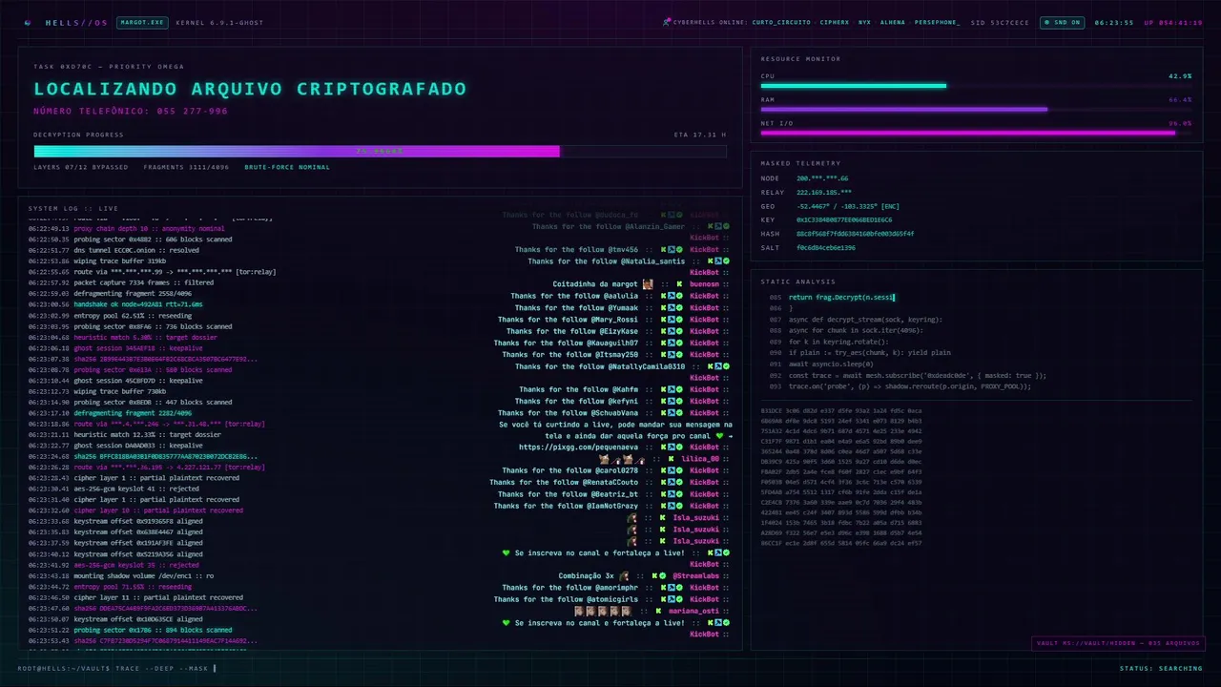Click the 'mounting shadow volume /dev/enc1' log line
1221x687 pixels.
tap(144, 576)
